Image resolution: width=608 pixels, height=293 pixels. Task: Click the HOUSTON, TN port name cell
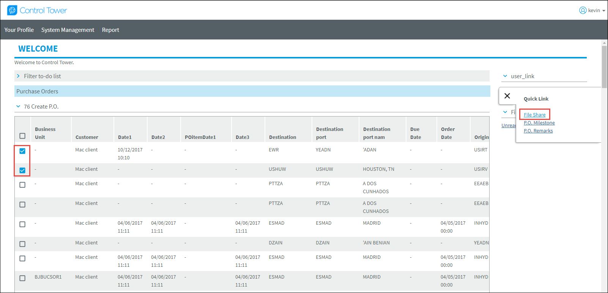[378, 169]
